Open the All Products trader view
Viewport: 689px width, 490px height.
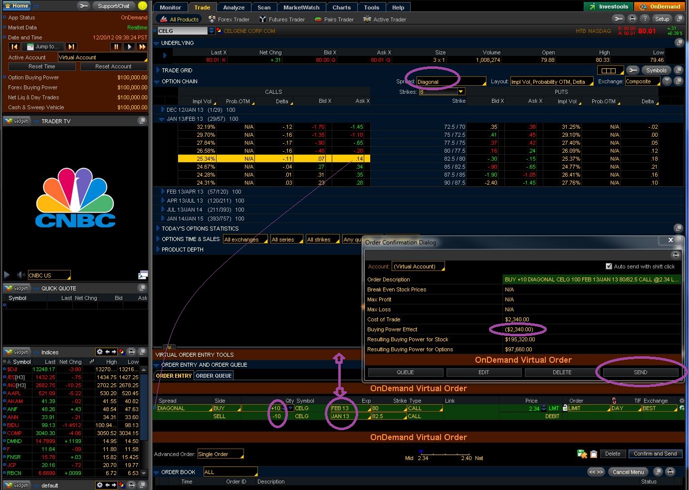(x=179, y=19)
